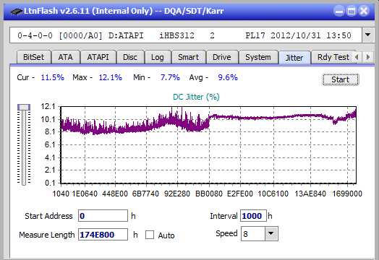Open the ATAPI tab
This screenshot has height=260, width=379.
tap(98, 57)
